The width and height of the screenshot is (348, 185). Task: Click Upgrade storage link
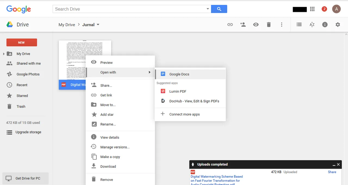(28, 132)
